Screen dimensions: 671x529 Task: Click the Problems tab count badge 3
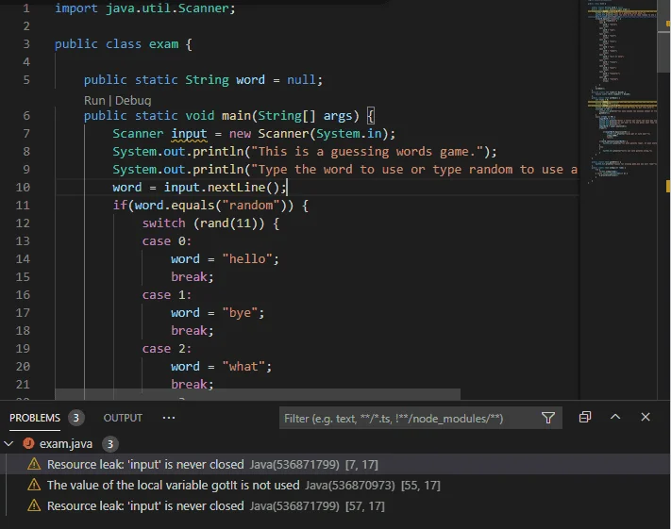[76, 418]
